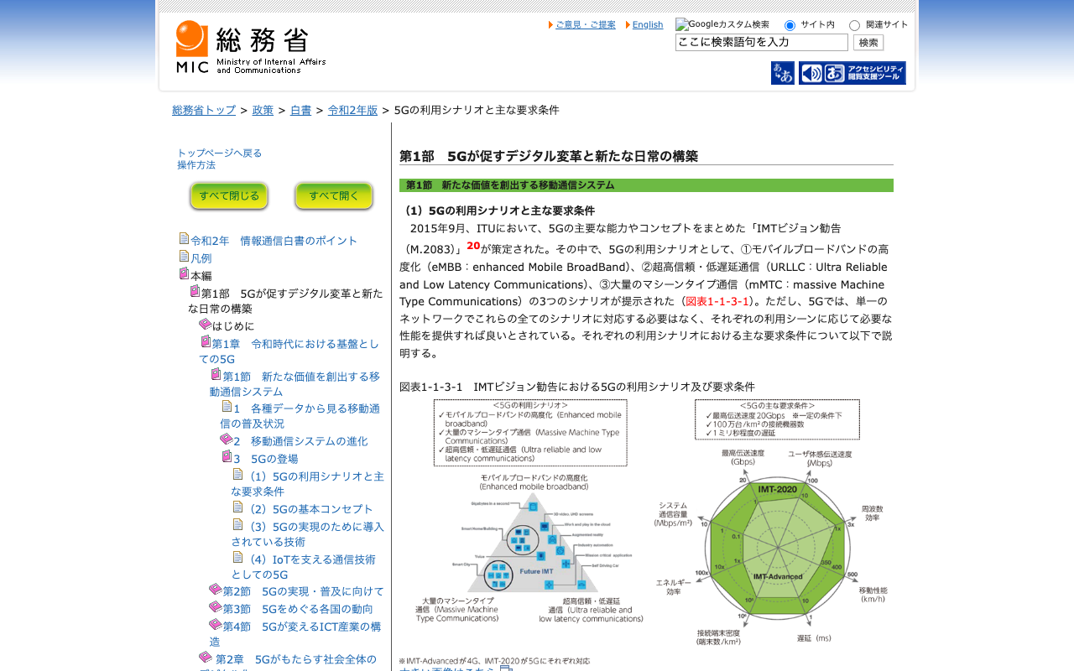This screenshot has width=1074, height=671.
Task: Open 操作方法 help link
Action: (196, 164)
